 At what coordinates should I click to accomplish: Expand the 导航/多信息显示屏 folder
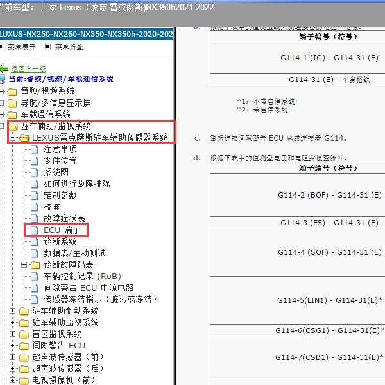1,103
